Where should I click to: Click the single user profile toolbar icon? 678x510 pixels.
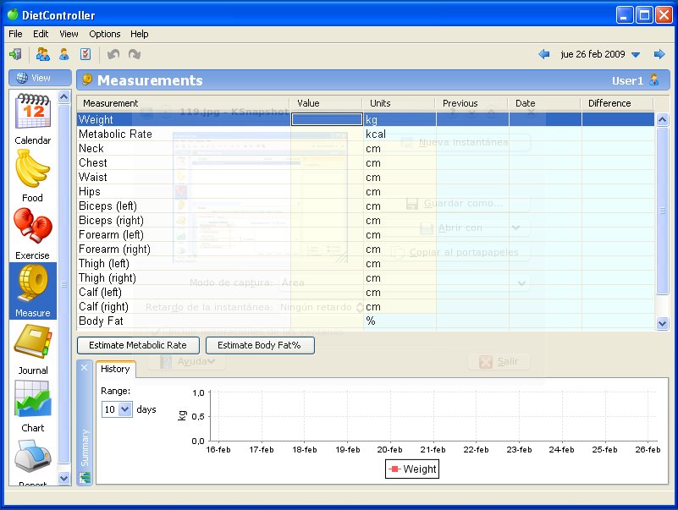click(x=64, y=54)
